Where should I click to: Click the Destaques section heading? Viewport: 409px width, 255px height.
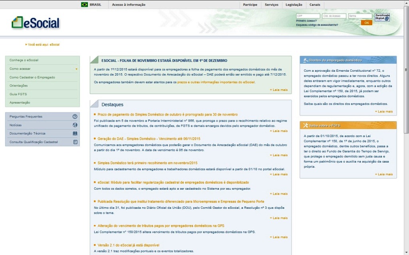(112, 105)
